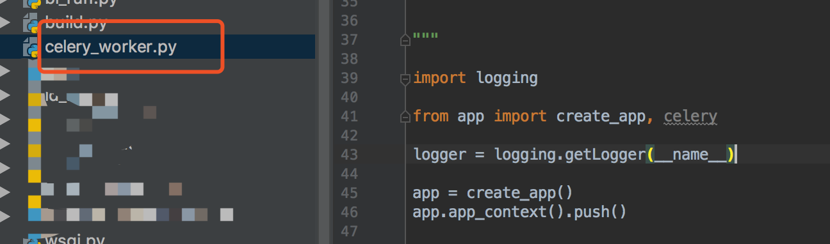
Task: Toggle the fold marker on line 41
Action: [404, 117]
